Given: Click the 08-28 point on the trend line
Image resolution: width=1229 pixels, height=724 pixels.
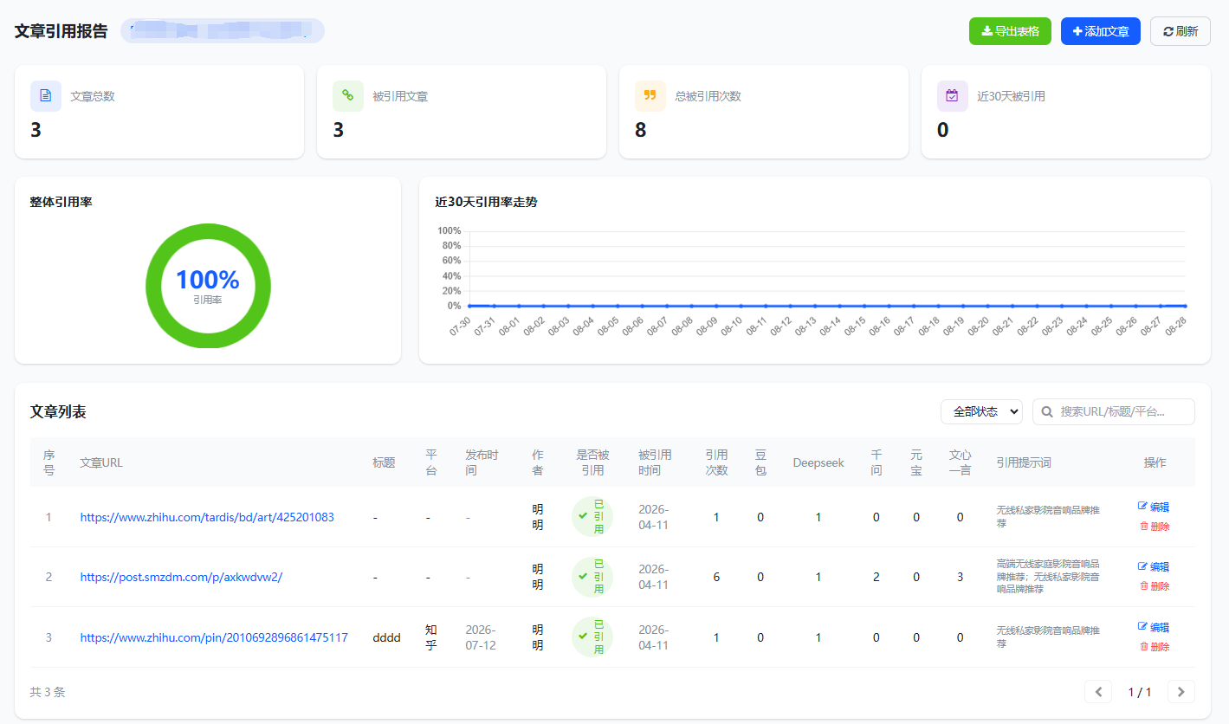Looking at the screenshot, I should (1185, 306).
